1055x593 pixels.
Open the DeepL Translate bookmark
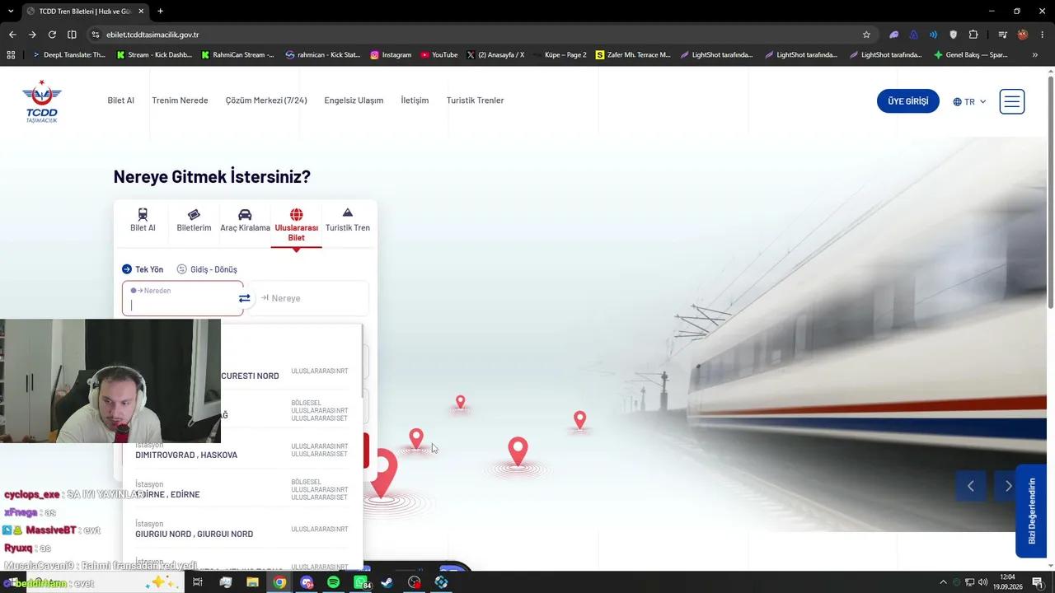tap(69, 55)
